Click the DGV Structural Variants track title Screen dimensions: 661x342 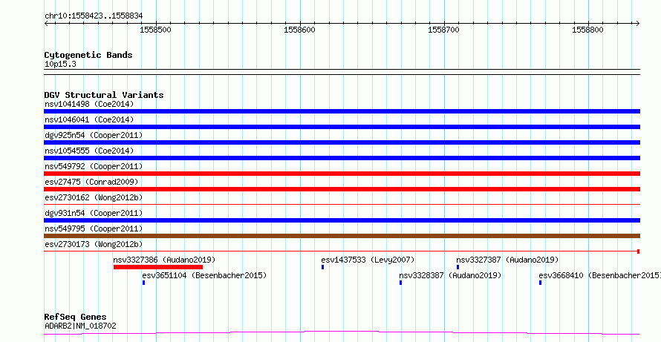(104, 95)
